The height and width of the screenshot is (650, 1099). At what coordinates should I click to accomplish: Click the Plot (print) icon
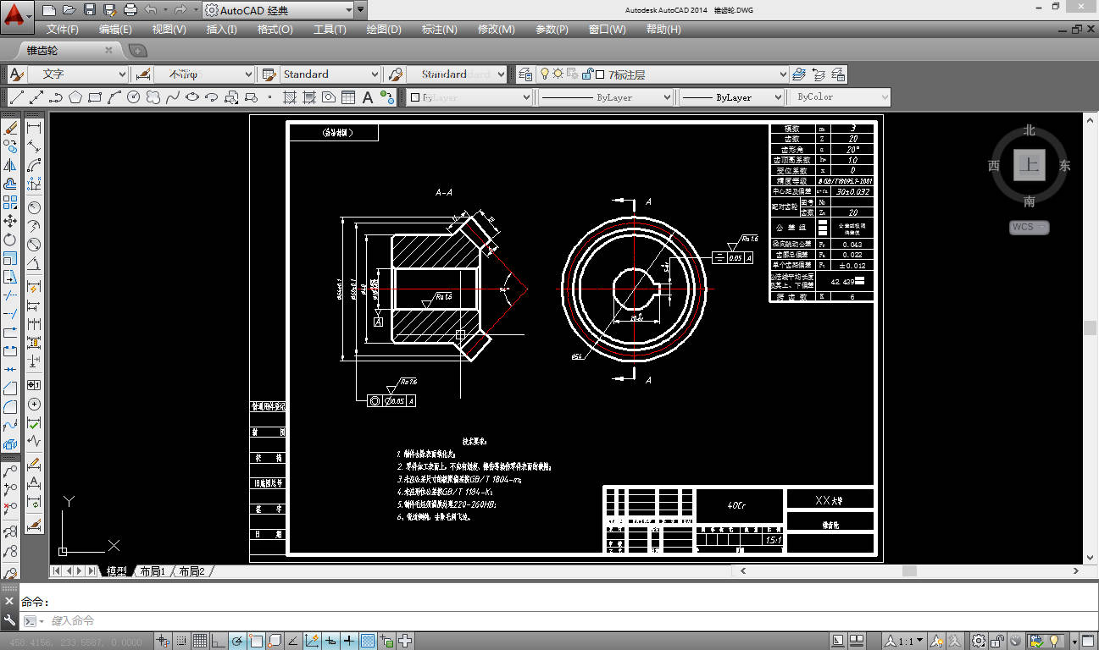click(130, 10)
